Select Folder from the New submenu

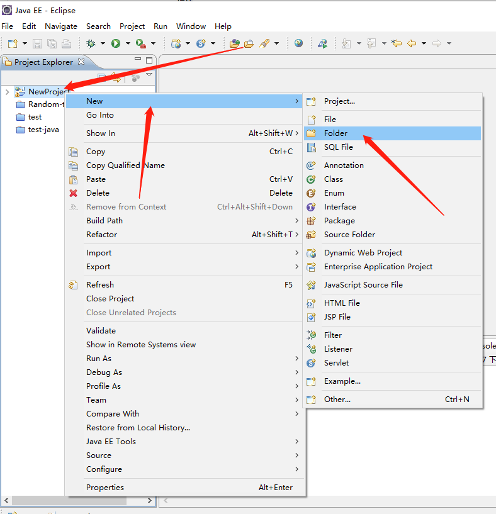click(335, 133)
